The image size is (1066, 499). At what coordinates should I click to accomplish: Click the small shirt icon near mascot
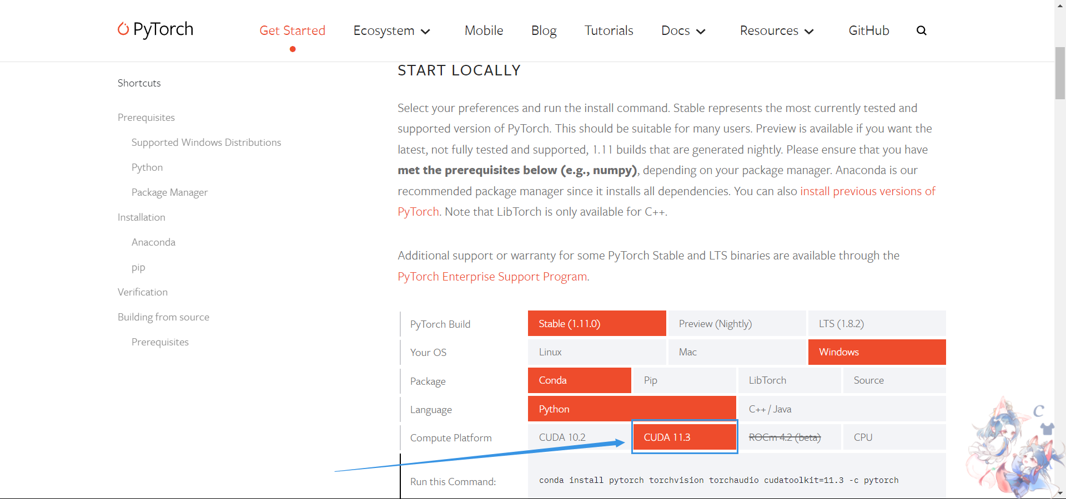tap(1048, 429)
